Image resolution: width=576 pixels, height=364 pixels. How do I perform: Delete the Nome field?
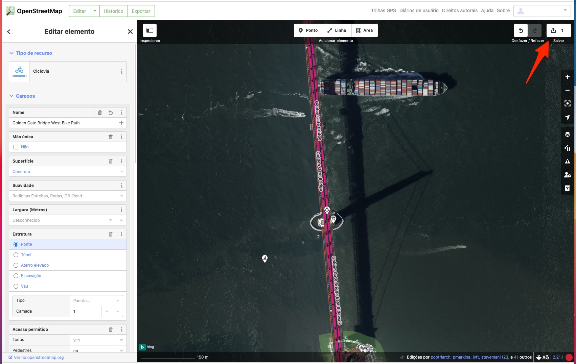coord(100,113)
